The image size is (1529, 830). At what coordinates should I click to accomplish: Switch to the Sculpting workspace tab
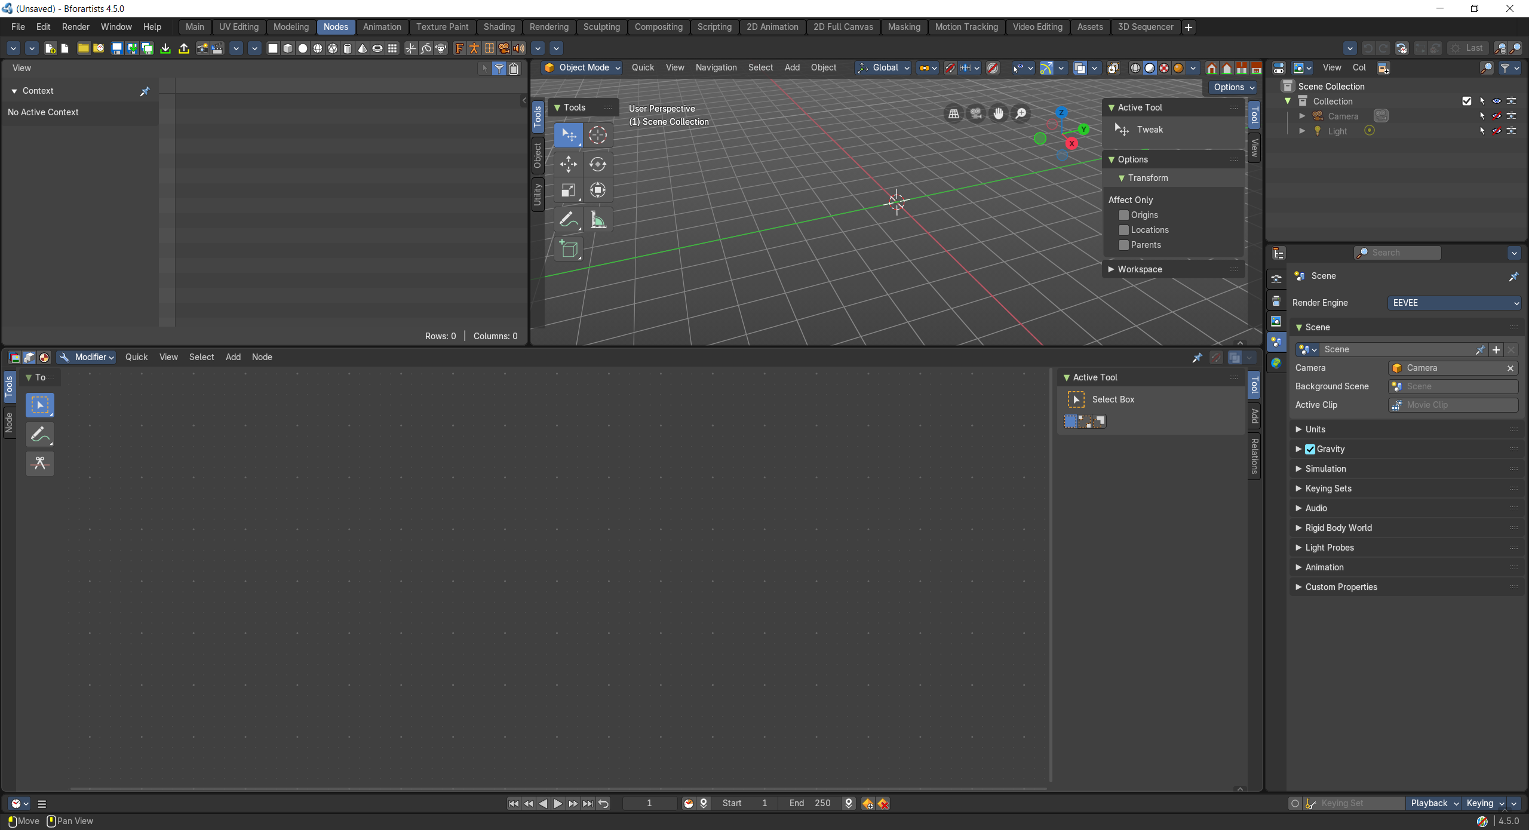pos(601,27)
